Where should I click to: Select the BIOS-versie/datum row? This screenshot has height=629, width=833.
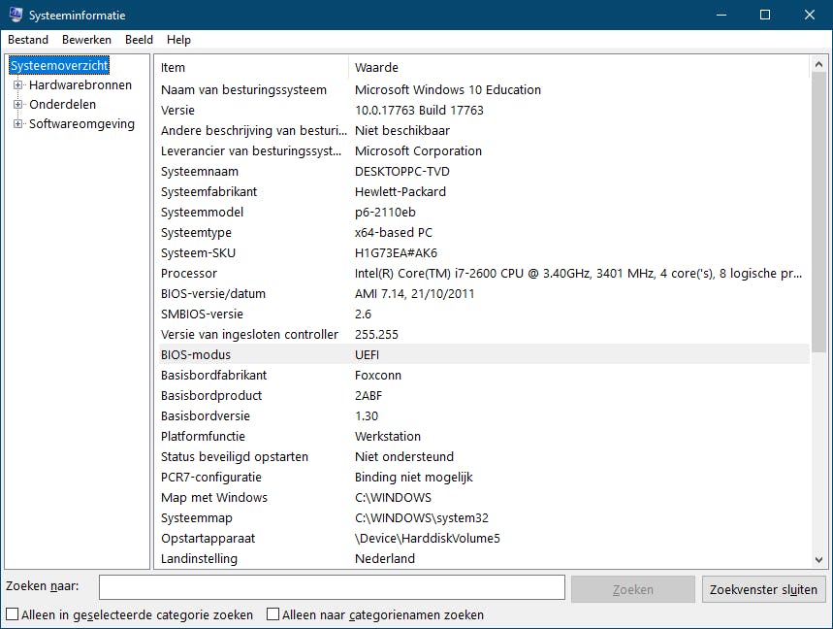[484, 293]
